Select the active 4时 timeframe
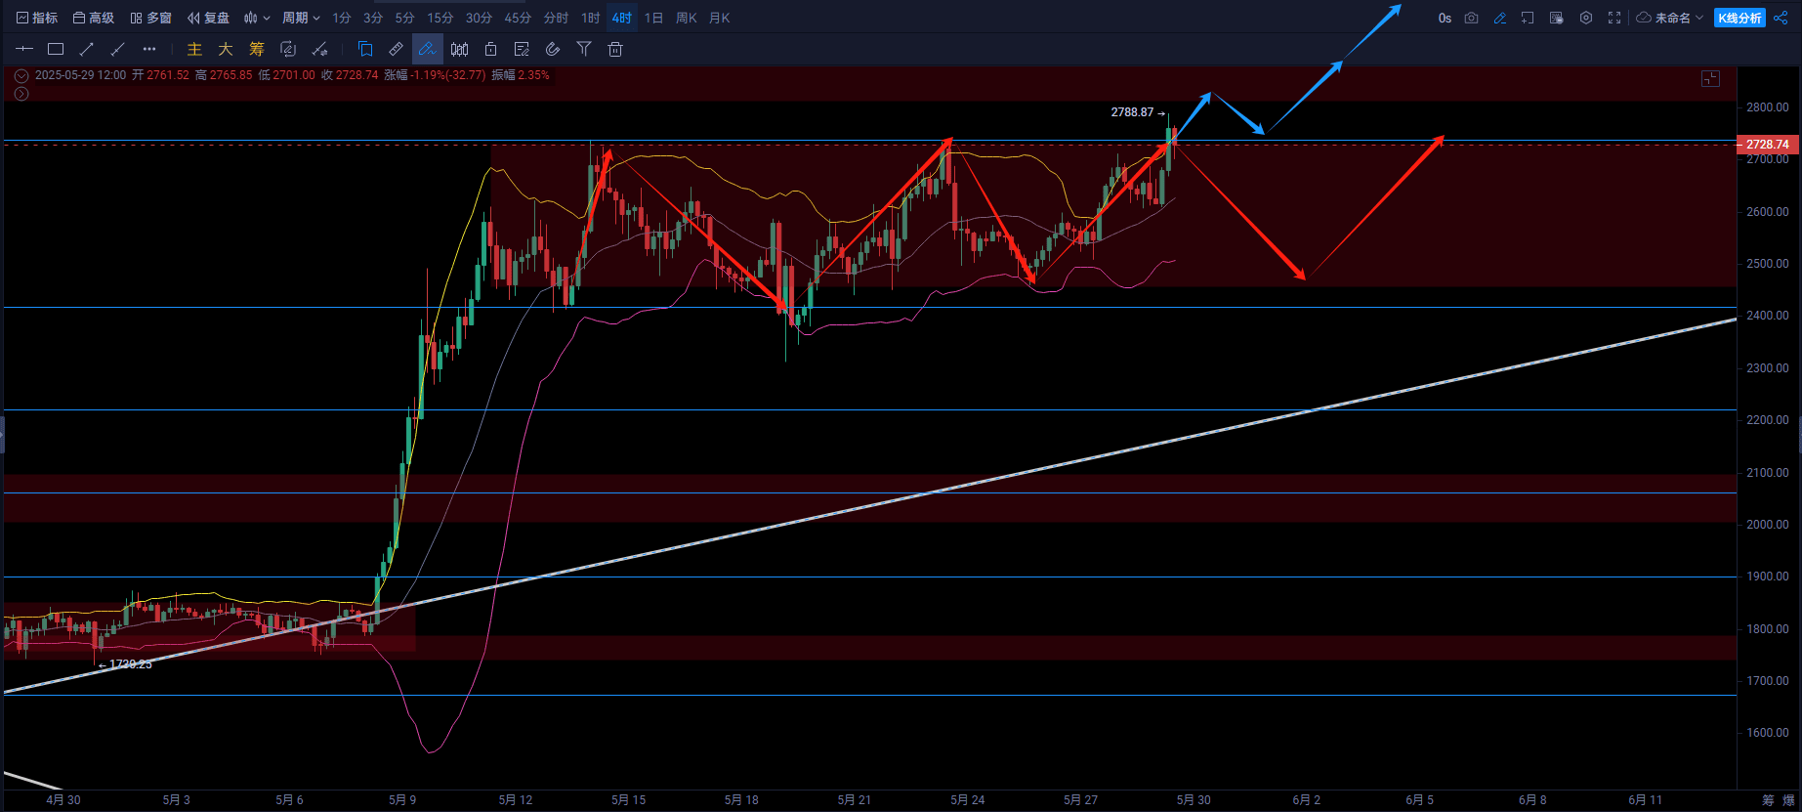The height and width of the screenshot is (812, 1802). coord(622,18)
